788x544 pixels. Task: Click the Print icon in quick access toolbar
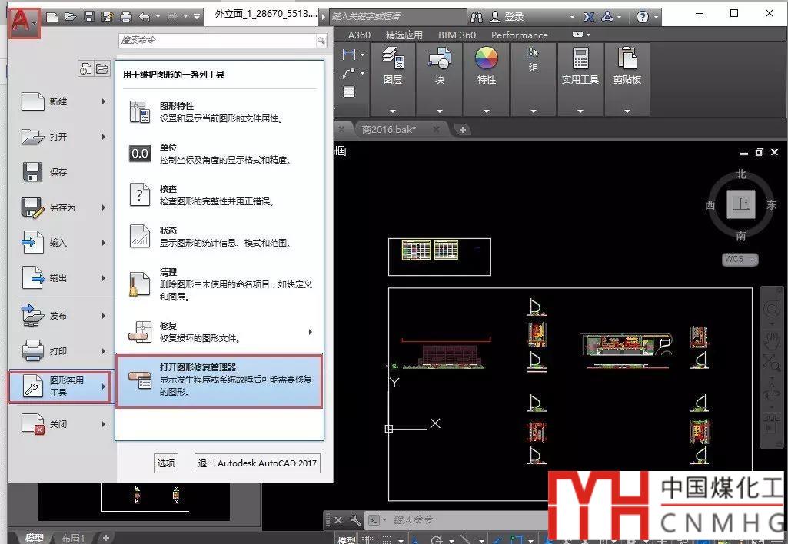coord(126,16)
